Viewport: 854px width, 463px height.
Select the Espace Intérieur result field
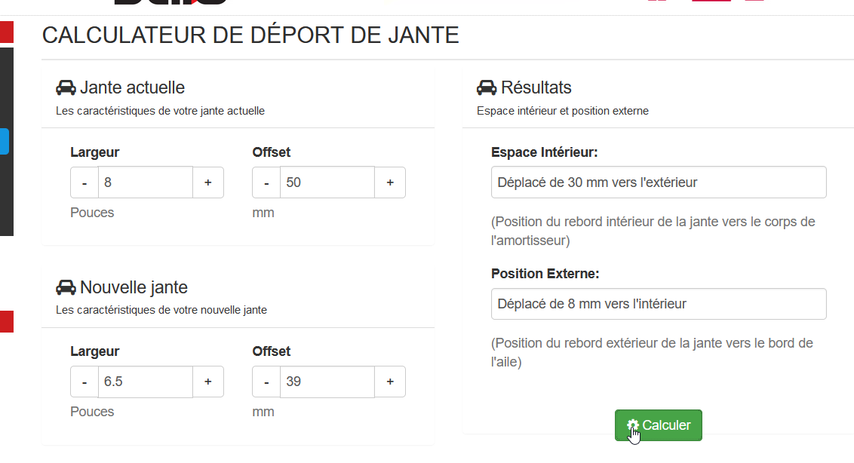(x=659, y=182)
